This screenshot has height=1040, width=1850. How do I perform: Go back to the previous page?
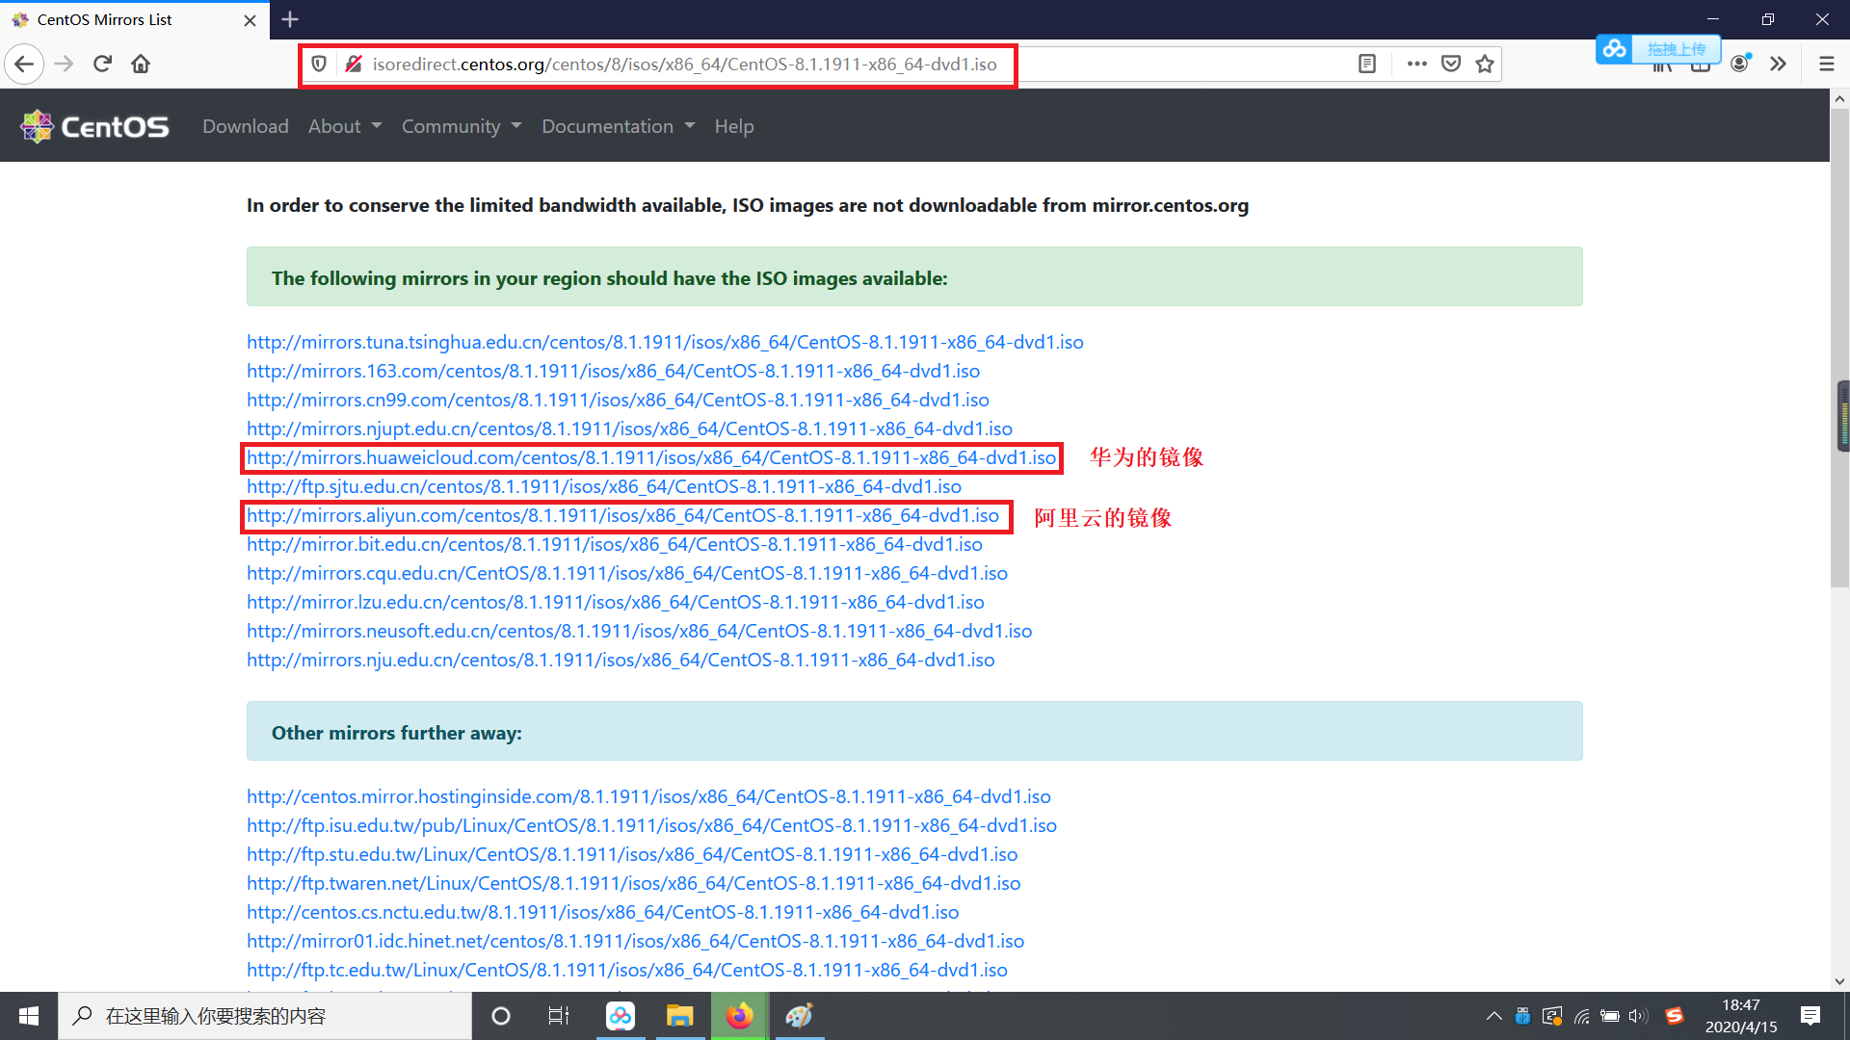coord(24,65)
